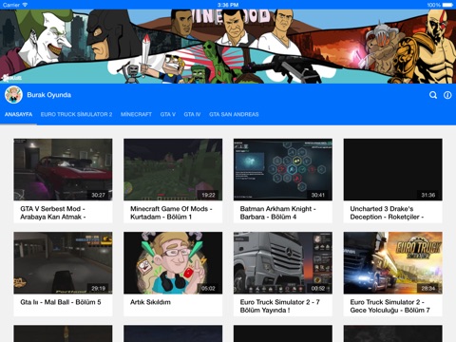Tap the Wi-Fi icon in status bar

(25, 5)
